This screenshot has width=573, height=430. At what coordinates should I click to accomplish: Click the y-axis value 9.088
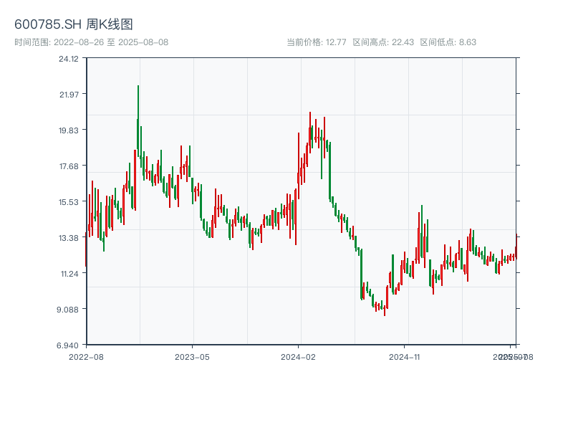(67, 310)
